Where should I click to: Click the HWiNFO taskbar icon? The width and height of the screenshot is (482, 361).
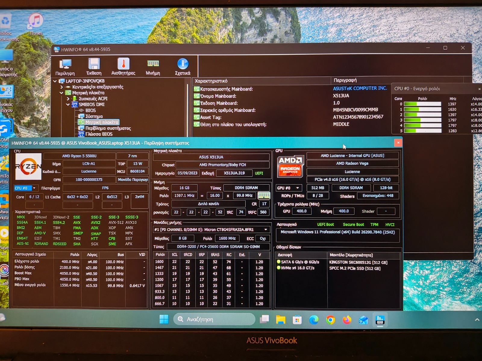[380, 320]
